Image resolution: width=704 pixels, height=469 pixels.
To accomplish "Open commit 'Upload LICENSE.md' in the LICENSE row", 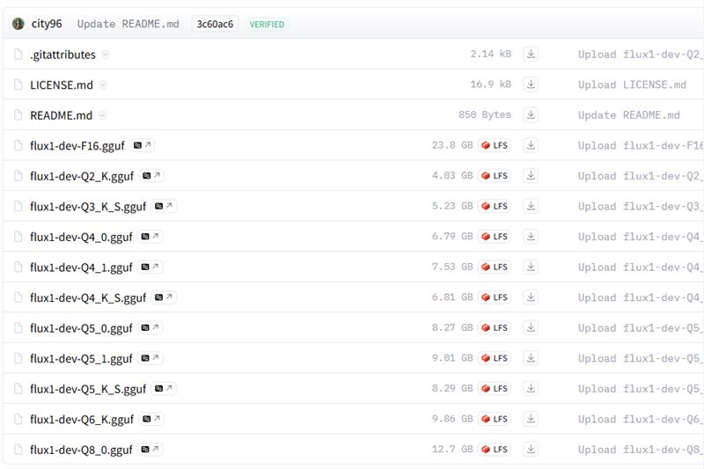I will pos(632,84).
